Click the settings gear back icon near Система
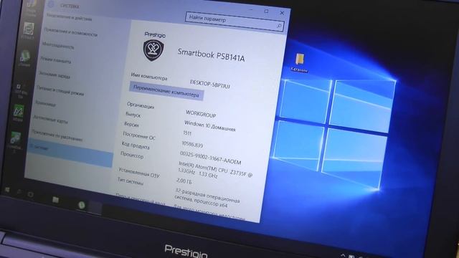Screen dimensions: 459x258 pyautogui.click(x=51, y=4)
